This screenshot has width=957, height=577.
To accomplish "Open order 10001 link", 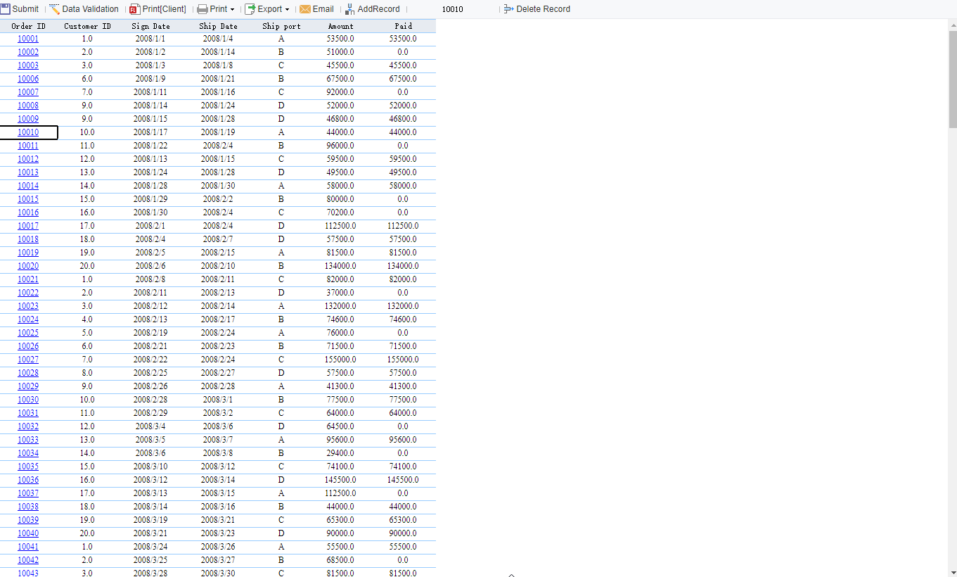I will click(x=28, y=38).
